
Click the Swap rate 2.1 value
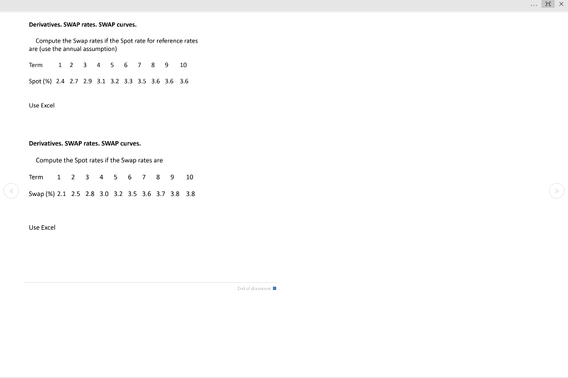62,194
